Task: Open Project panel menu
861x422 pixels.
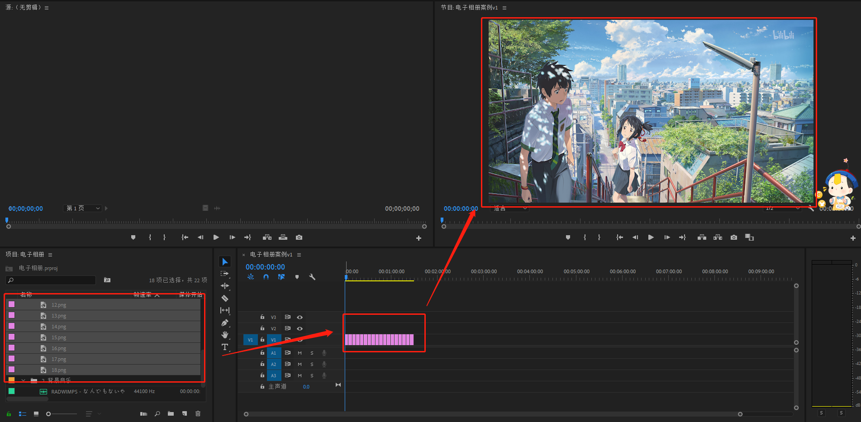Action: (x=50, y=255)
